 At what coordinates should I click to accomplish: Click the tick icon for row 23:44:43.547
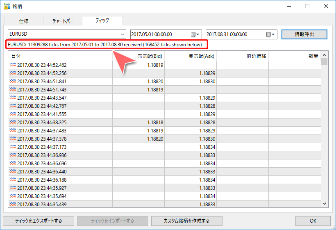(13, 98)
